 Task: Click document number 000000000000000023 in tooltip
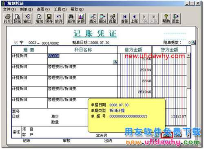click(x=128, y=116)
